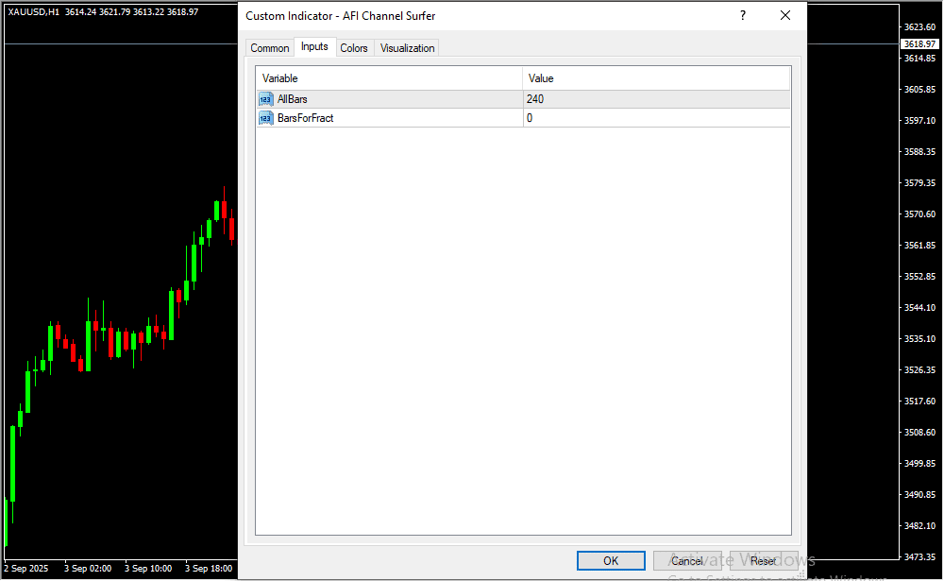Edit the AllBars value 240
The width and height of the screenshot is (944, 581).
[x=656, y=99]
